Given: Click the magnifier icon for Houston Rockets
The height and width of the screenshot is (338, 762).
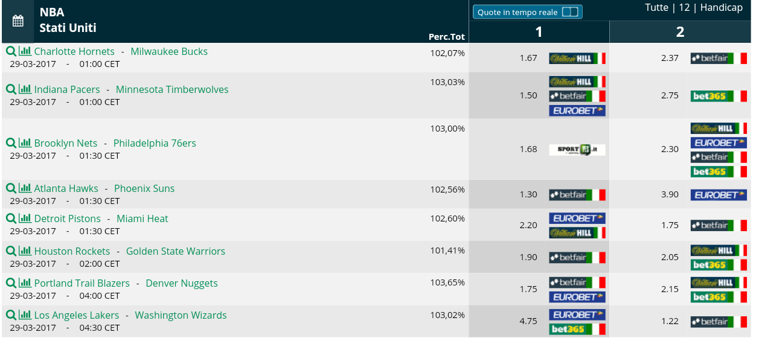Looking at the screenshot, I should (11, 251).
